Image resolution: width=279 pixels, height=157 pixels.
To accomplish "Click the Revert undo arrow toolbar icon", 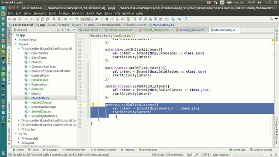I will (x=160, y=19).
